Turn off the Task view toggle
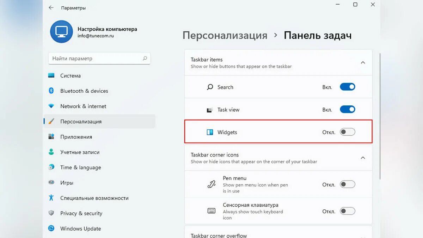The height and width of the screenshot is (238, 423). point(348,109)
